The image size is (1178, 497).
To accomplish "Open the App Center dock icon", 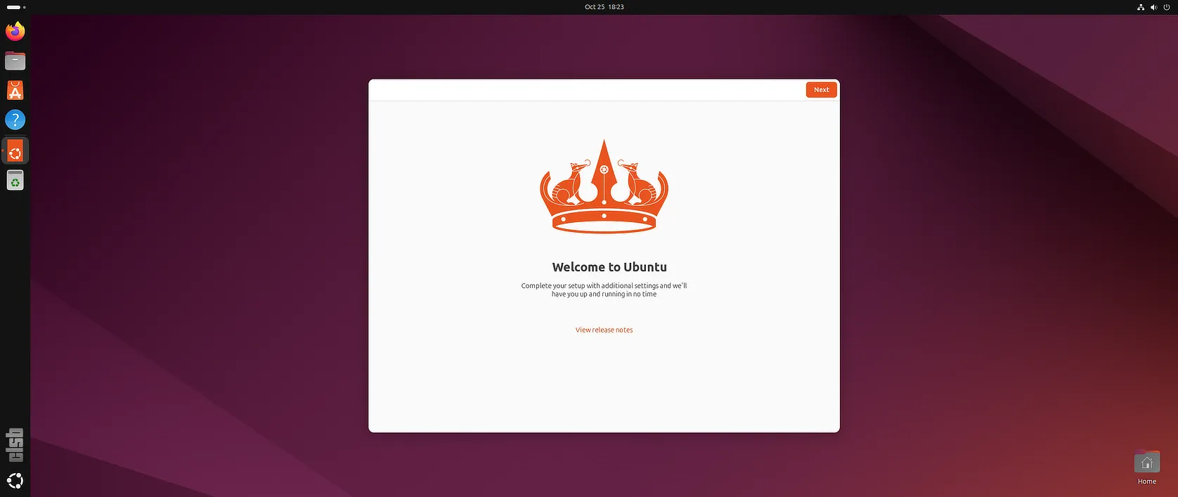I will 15,91.
